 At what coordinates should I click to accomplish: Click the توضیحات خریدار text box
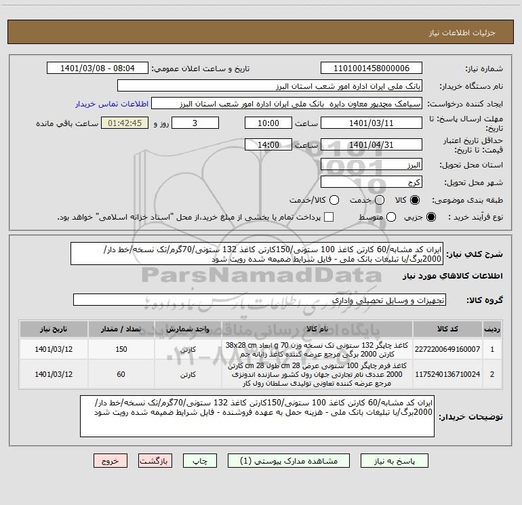(x=257, y=416)
